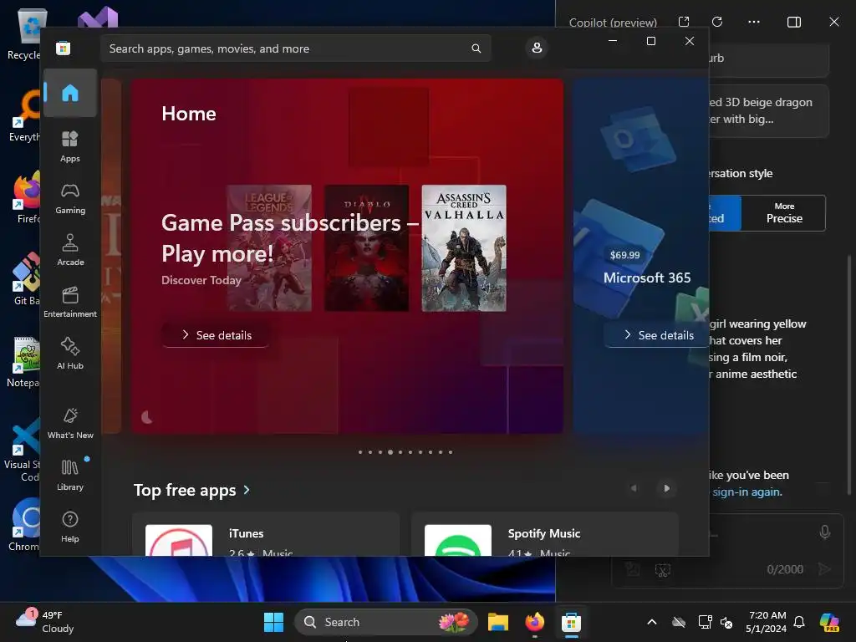Send message arrow in Copilot
The height and width of the screenshot is (642, 856).
[824, 569]
